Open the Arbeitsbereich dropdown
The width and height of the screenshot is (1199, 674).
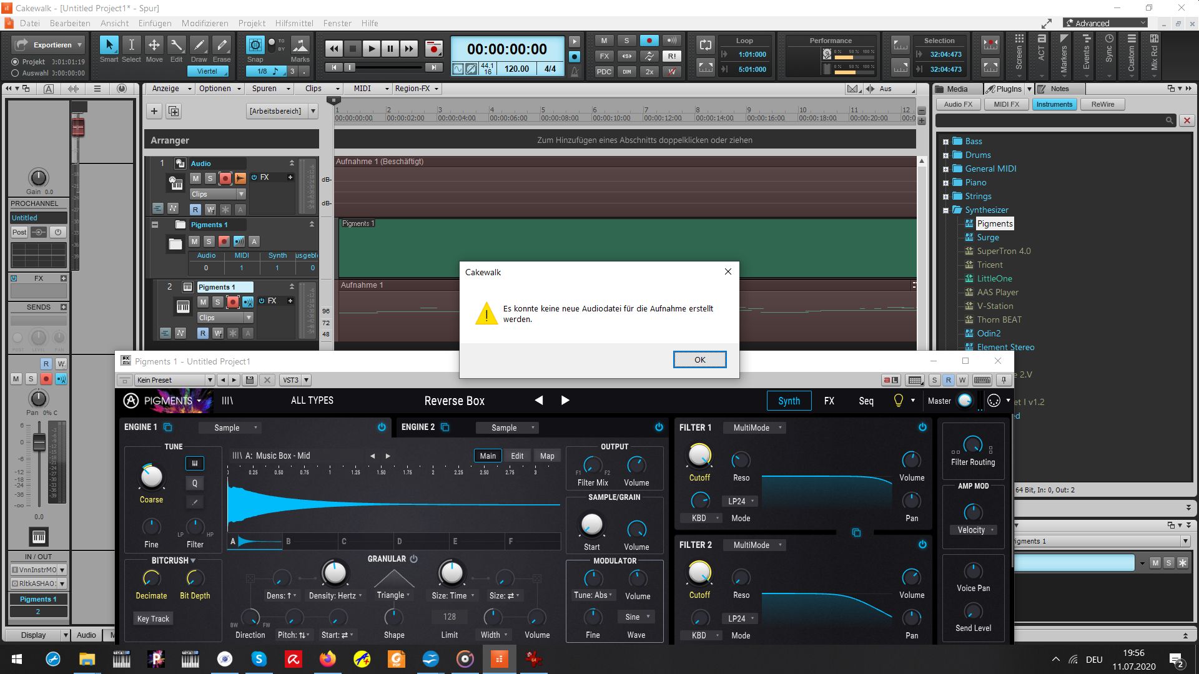tap(313, 111)
